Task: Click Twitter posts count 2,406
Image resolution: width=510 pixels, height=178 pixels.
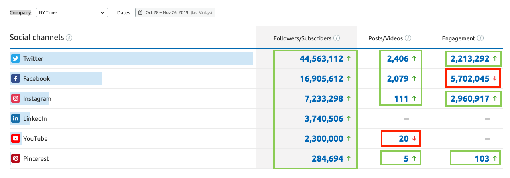Action: (398, 59)
